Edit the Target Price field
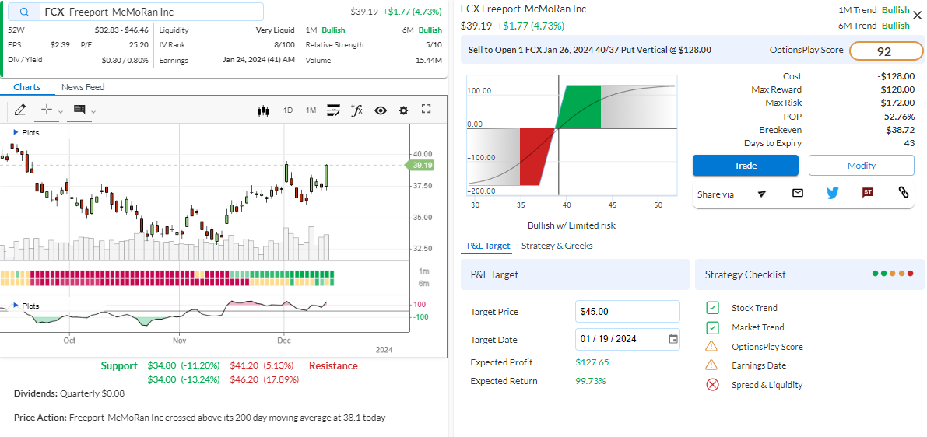Image resolution: width=927 pixels, height=437 pixels. click(x=628, y=311)
